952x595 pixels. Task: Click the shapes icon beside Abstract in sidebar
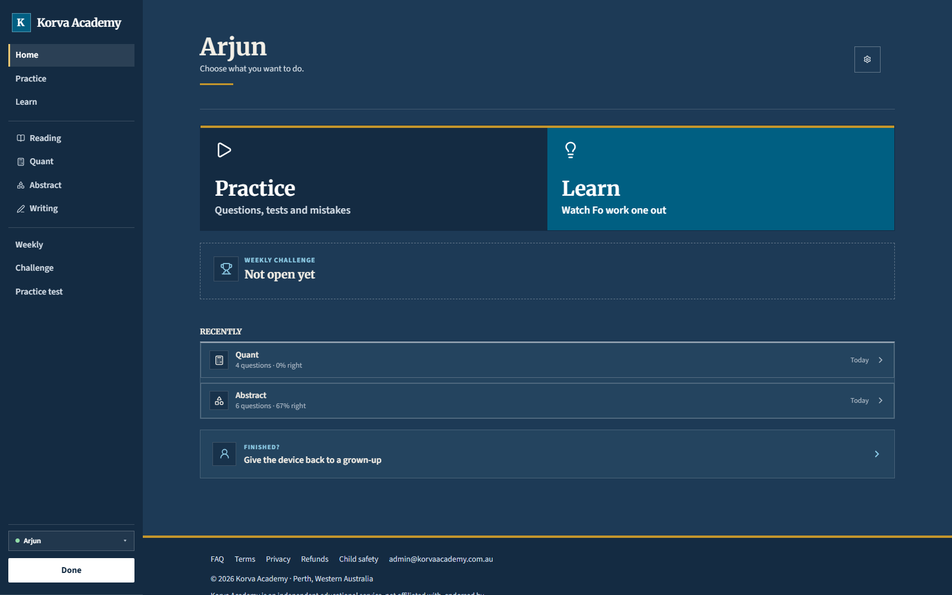[x=21, y=185]
